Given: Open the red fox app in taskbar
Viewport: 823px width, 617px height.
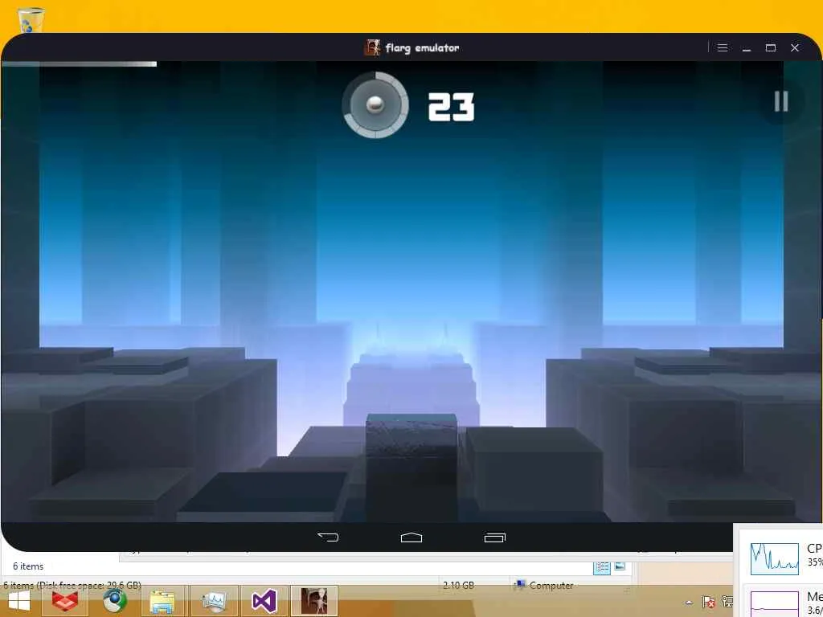Looking at the screenshot, I should [65, 601].
